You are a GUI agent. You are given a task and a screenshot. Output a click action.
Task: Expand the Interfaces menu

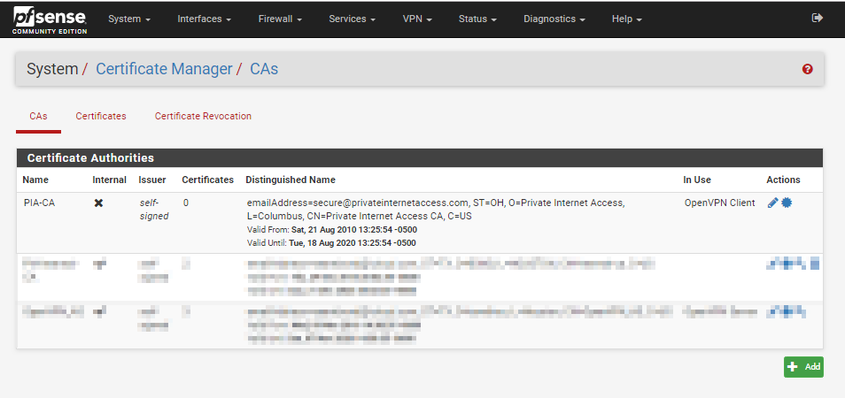(204, 19)
